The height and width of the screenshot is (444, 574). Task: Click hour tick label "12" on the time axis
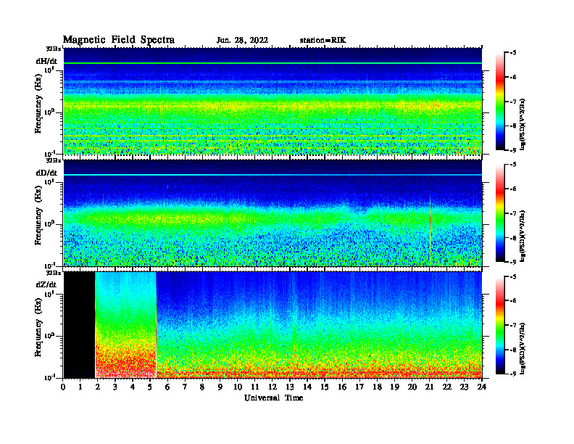(273, 387)
